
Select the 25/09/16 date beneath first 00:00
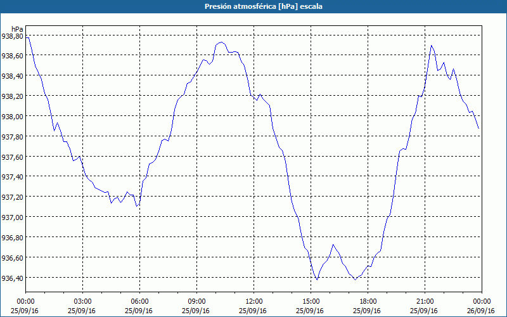(25, 311)
